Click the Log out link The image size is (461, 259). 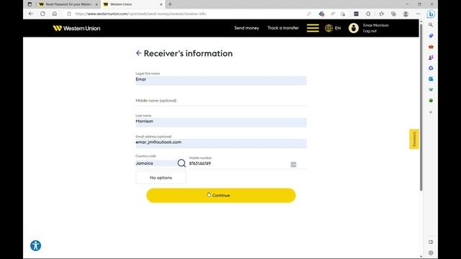click(x=370, y=31)
